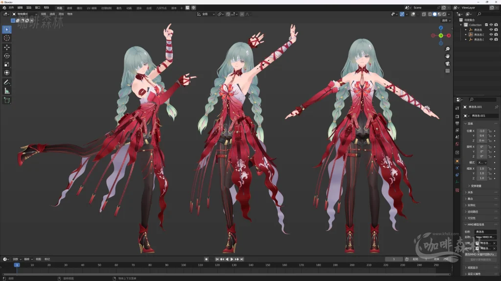
Task: Open the transform orientation Global dropdown
Action: tap(205, 14)
